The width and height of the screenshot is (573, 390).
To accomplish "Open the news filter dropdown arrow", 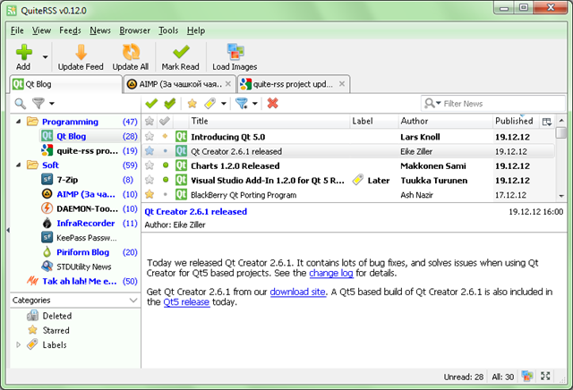I will tap(255, 104).
